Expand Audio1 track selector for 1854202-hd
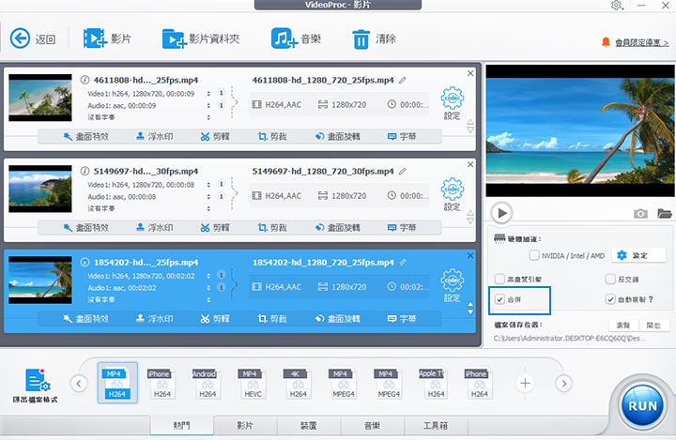 coord(208,287)
